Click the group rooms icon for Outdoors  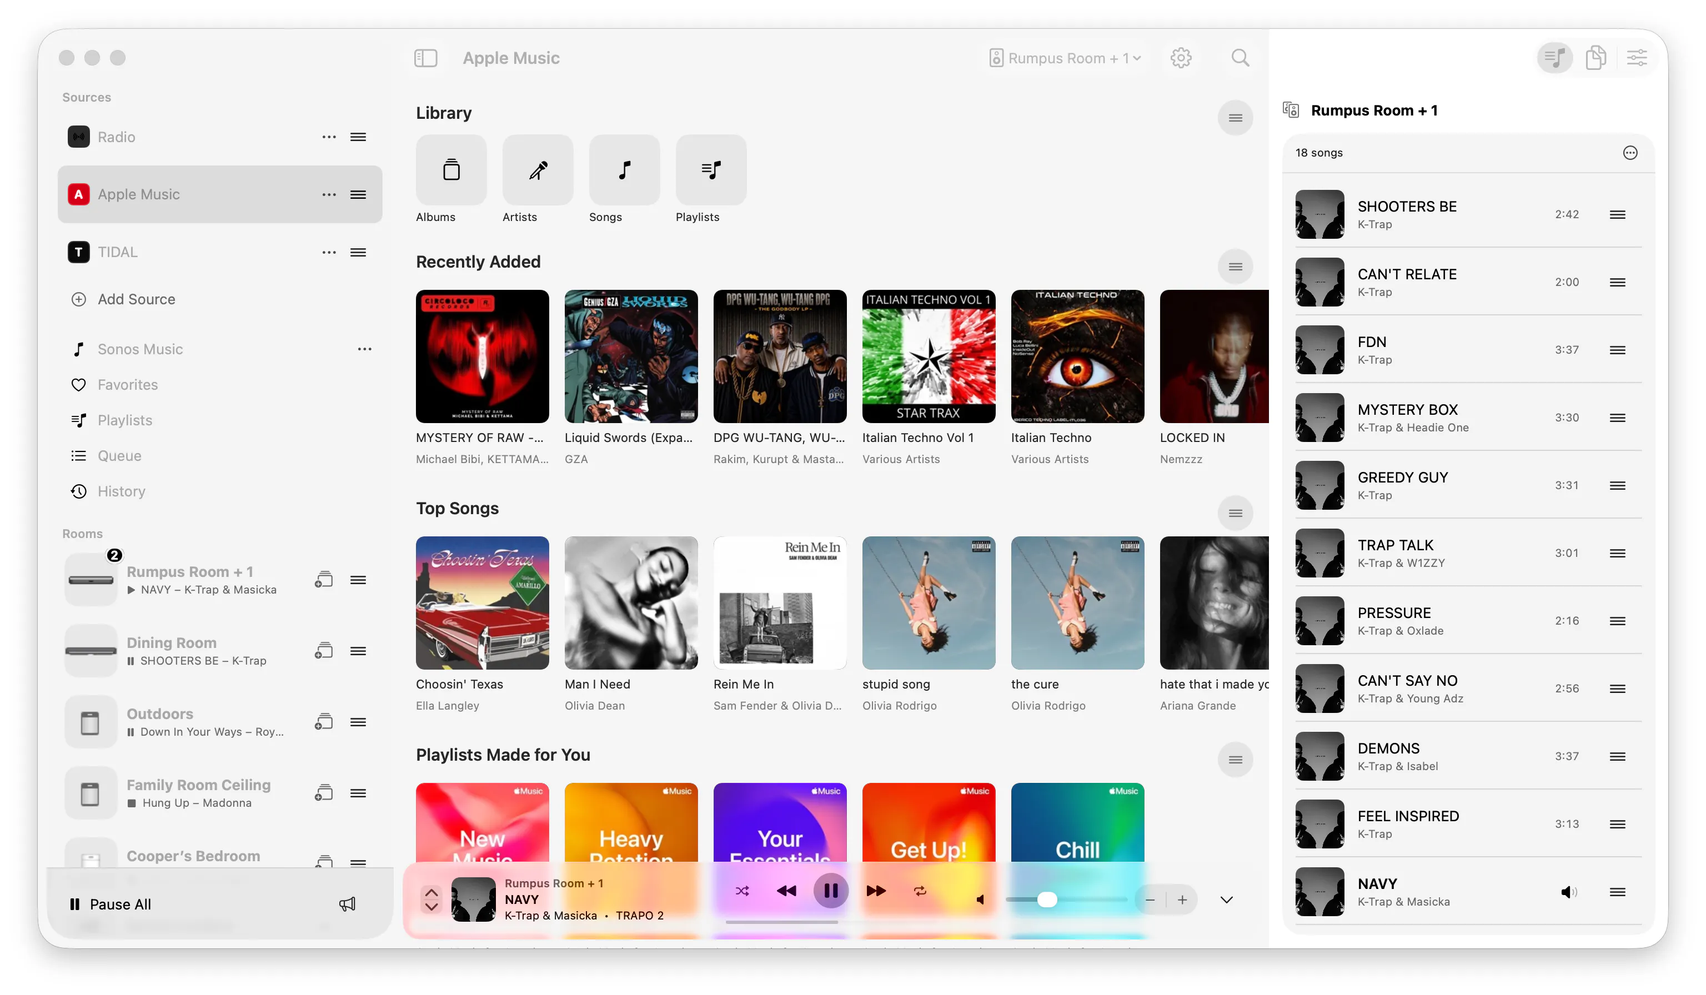point(324,722)
